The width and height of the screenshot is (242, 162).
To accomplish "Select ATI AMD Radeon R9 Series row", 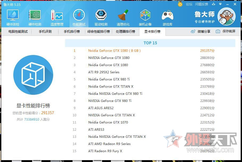I will [150, 144].
